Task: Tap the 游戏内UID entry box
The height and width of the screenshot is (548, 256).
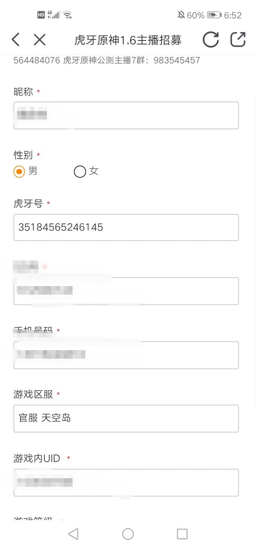Action: [126, 482]
